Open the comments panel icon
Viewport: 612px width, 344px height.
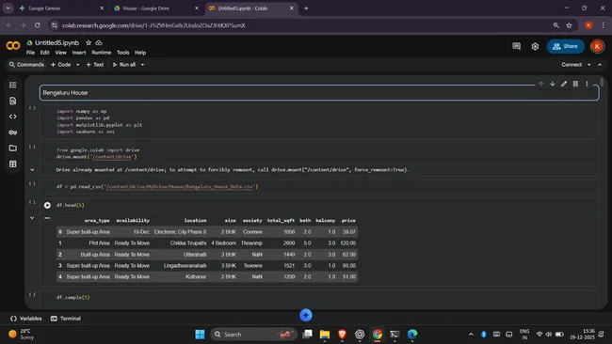[516, 46]
